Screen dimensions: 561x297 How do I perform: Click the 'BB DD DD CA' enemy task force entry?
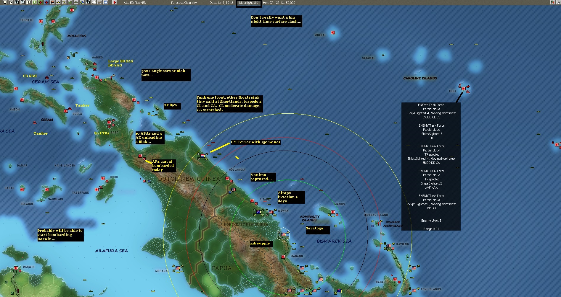click(431, 163)
